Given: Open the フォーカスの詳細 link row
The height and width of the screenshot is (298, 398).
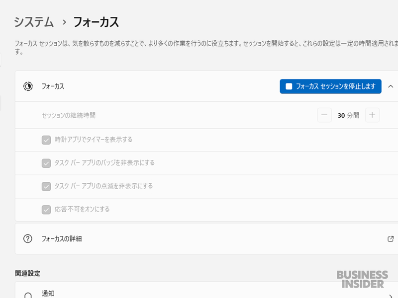Looking at the screenshot, I should click(x=206, y=239).
